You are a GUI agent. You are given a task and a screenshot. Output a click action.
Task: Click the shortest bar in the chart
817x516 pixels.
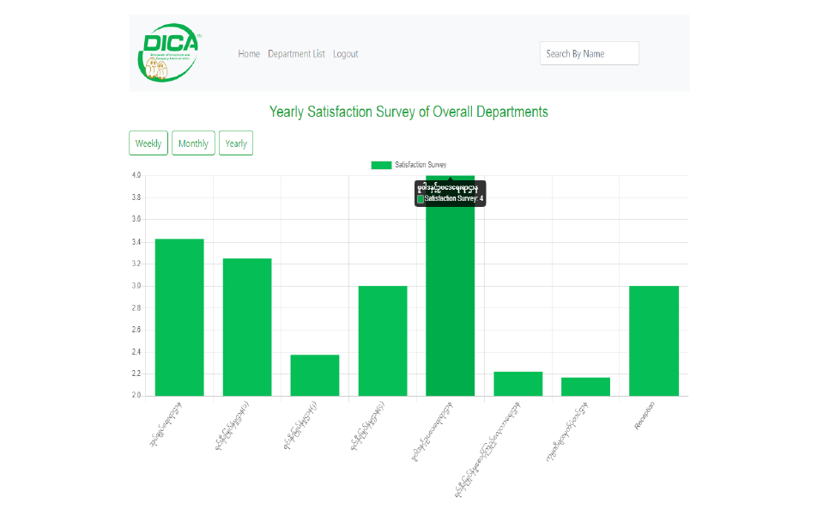[x=586, y=386]
